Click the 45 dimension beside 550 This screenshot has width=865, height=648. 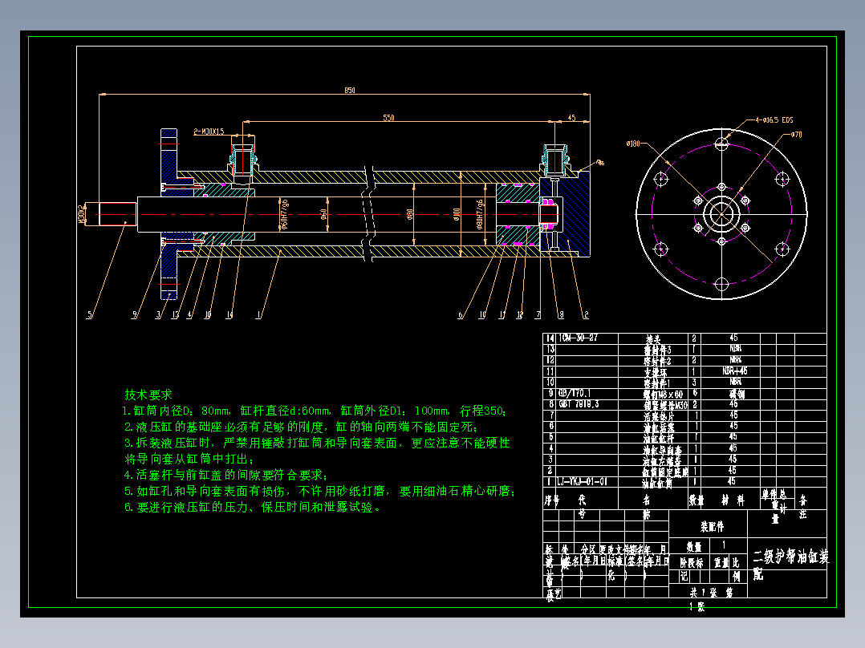click(571, 118)
